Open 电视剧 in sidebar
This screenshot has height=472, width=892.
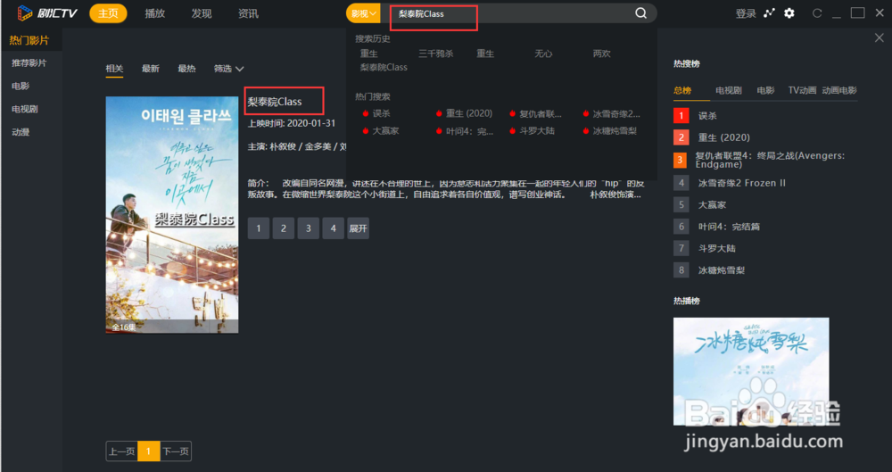pos(24,109)
